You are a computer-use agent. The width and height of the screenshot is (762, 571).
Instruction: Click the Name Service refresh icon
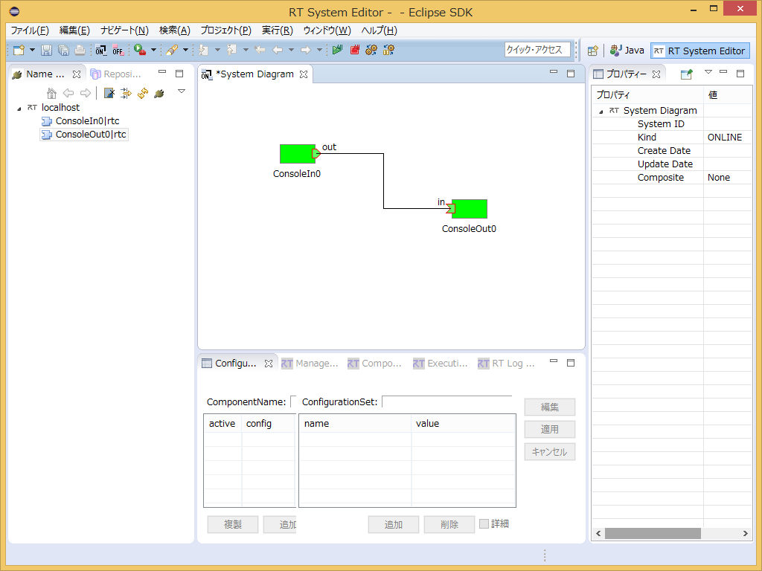pos(142,93)
